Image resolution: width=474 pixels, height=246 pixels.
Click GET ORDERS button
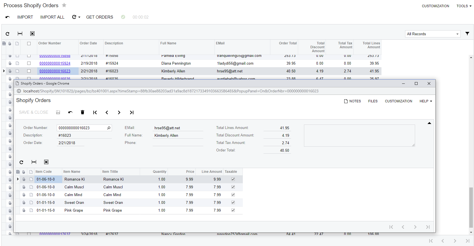tap(99, 17)
